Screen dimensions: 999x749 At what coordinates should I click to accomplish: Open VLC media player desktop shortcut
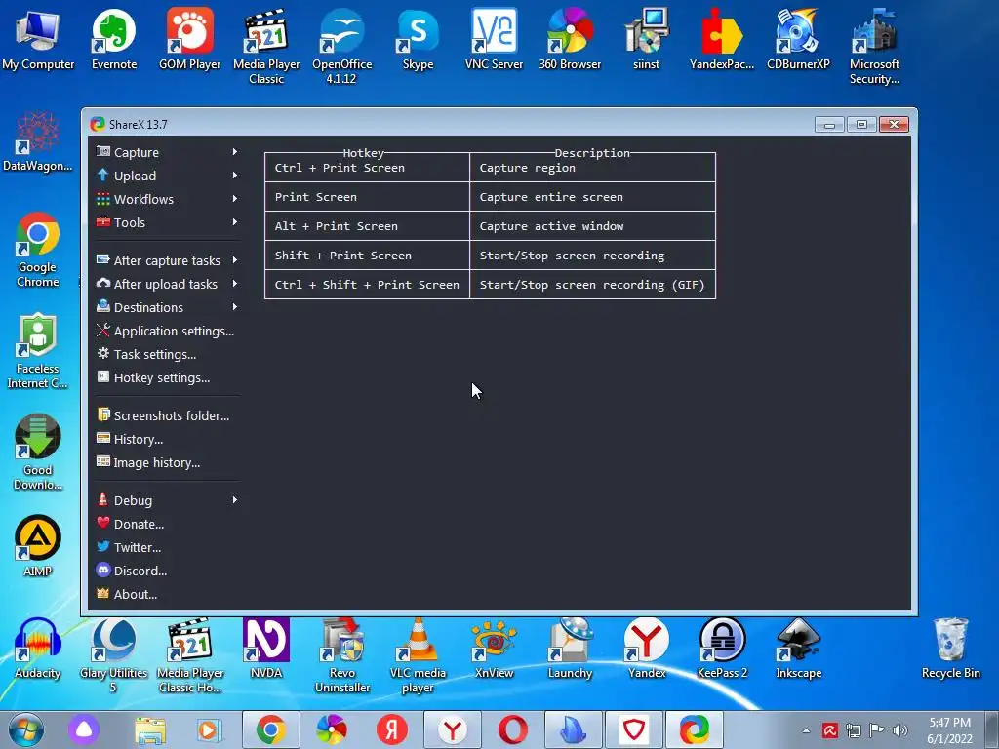[418, 654]
